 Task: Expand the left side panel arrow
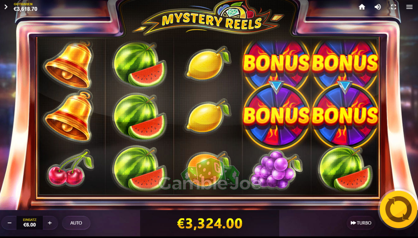click(x=6, y=7)
